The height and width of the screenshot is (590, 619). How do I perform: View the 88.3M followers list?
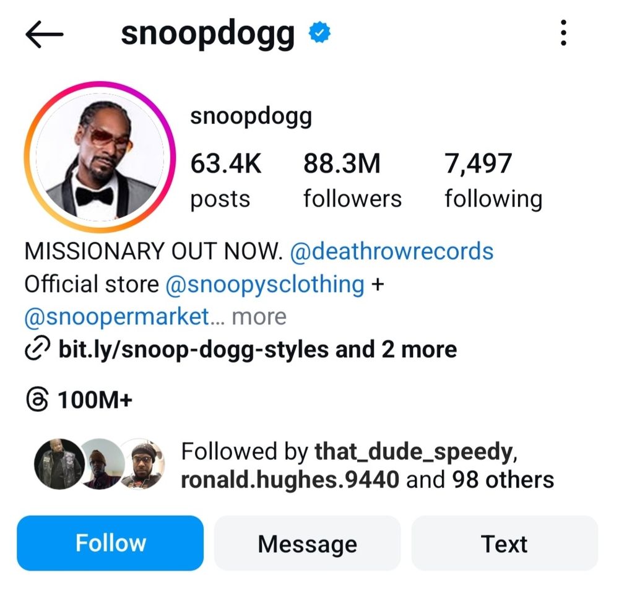pyautogui.click(x=352, y=181)
